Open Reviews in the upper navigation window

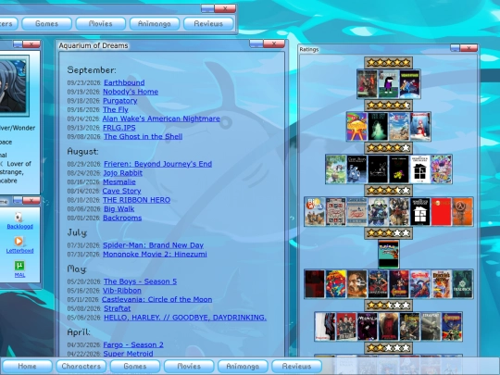point(208,23)
